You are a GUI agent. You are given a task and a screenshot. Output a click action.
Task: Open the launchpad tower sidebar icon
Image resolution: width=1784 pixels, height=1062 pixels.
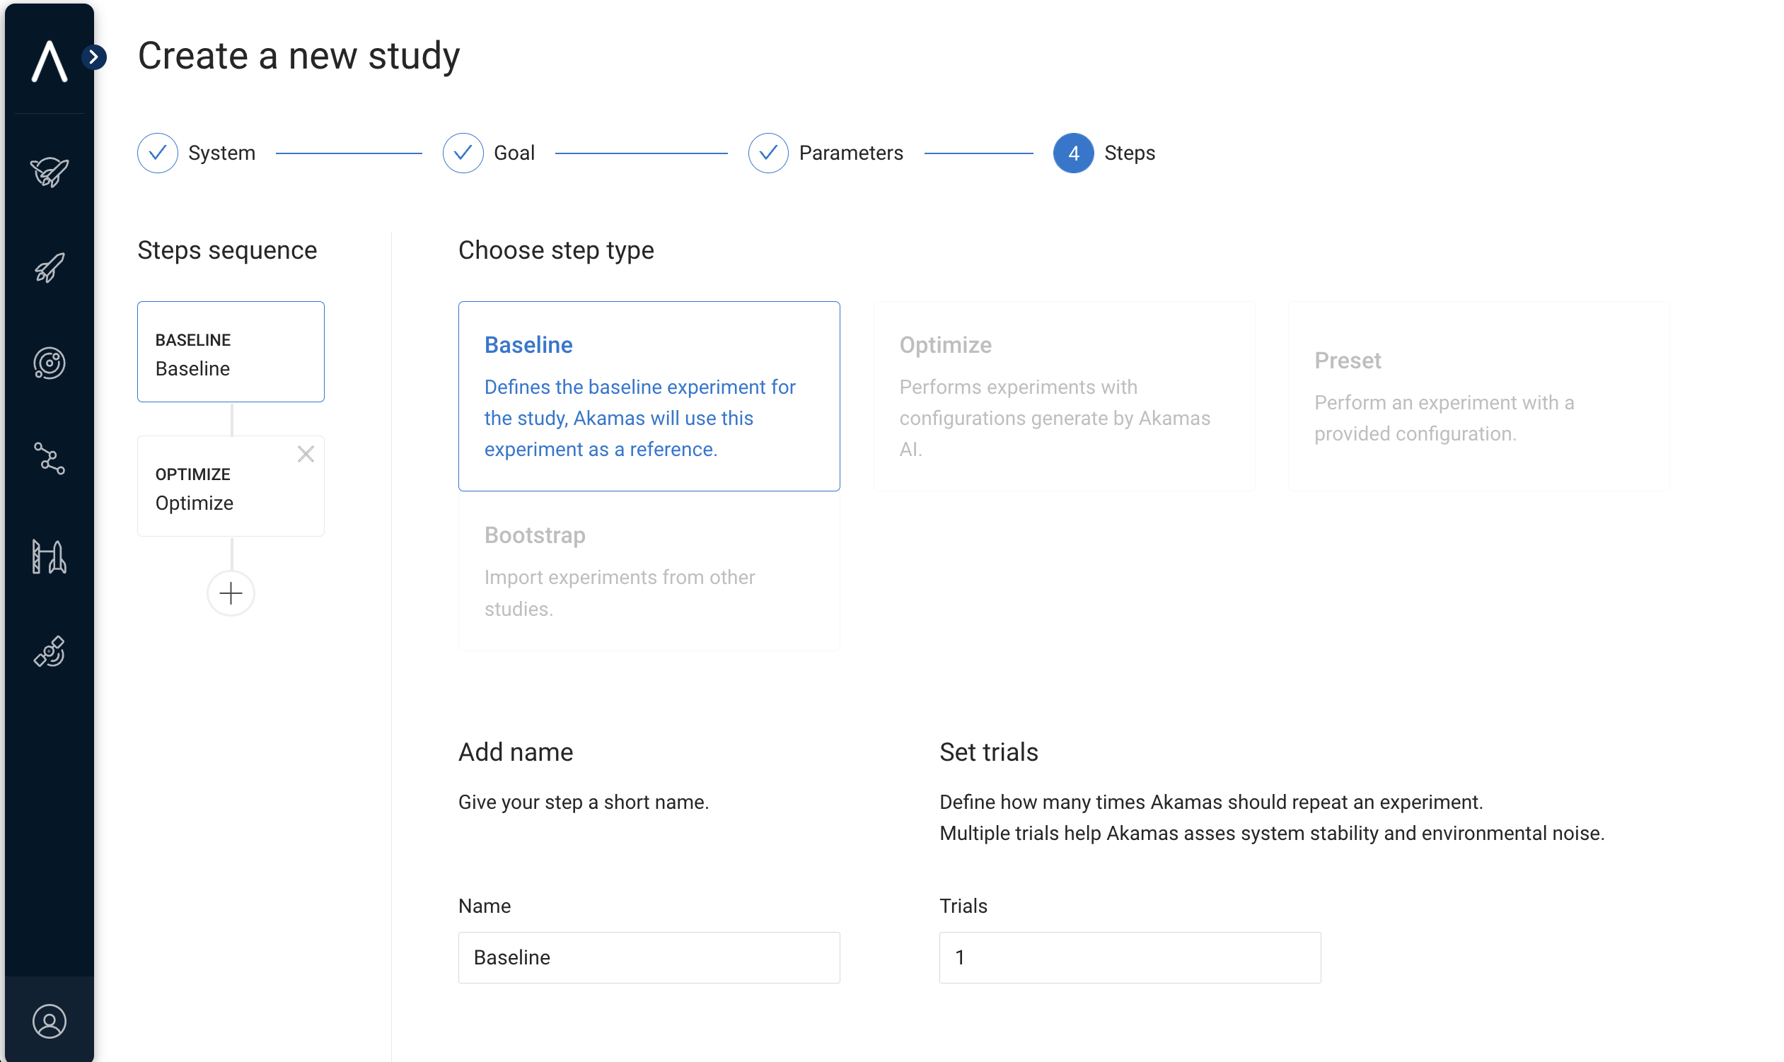click(50, 556)
